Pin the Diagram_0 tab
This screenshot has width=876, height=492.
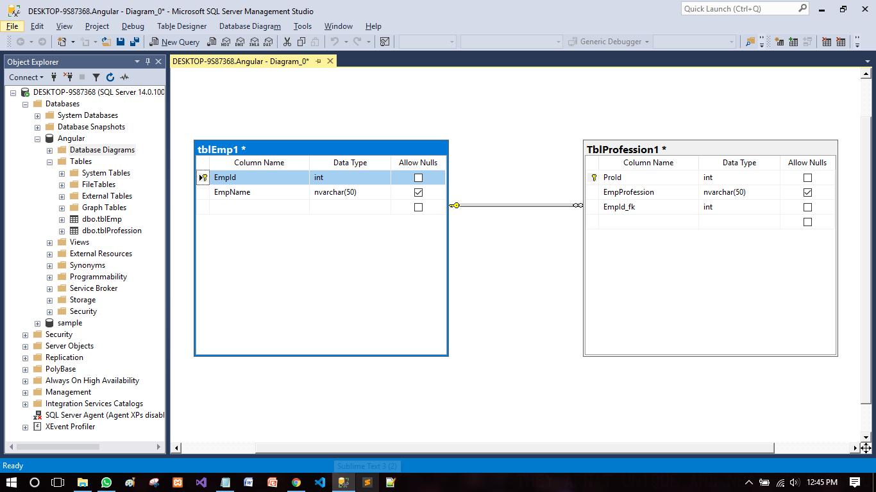pos(319,61)
